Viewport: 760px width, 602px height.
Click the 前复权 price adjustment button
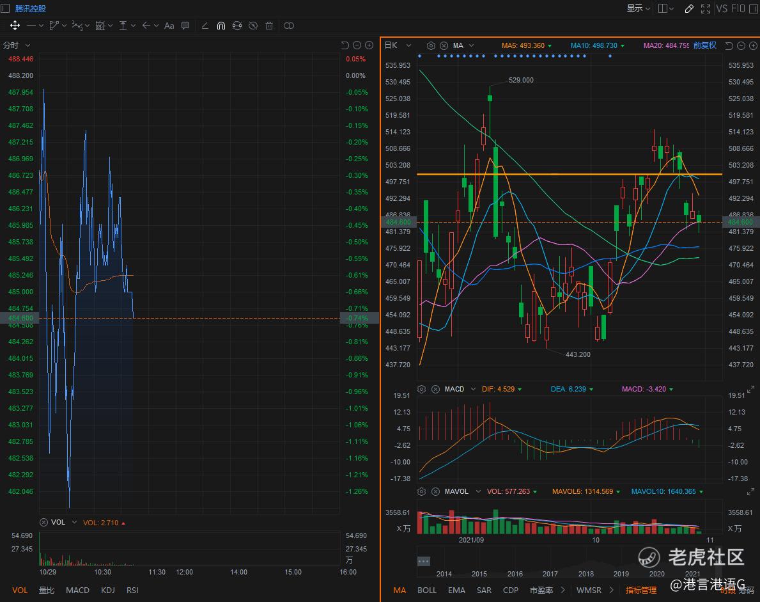coord(704,45)
